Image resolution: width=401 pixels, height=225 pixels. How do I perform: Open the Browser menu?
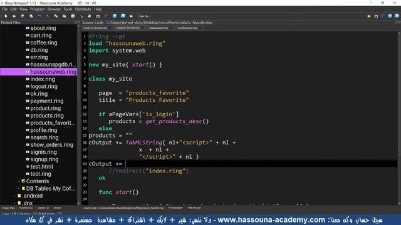coord(54,9)
